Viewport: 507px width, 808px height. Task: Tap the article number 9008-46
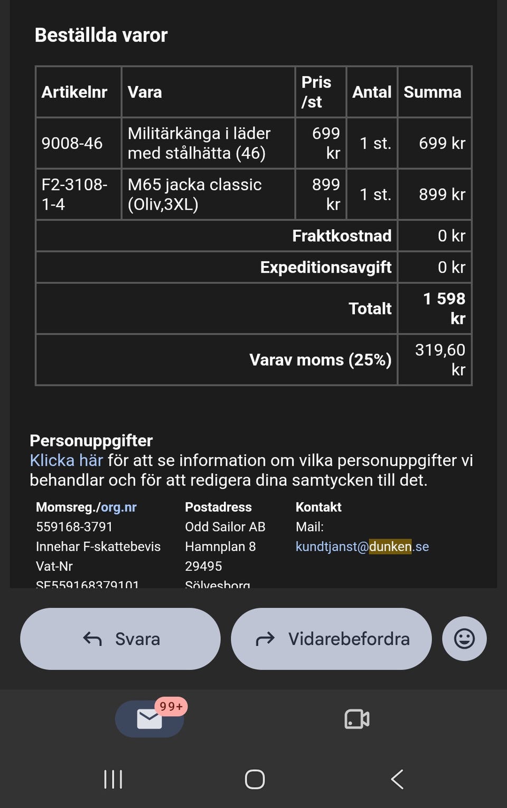tap(72, 143)
